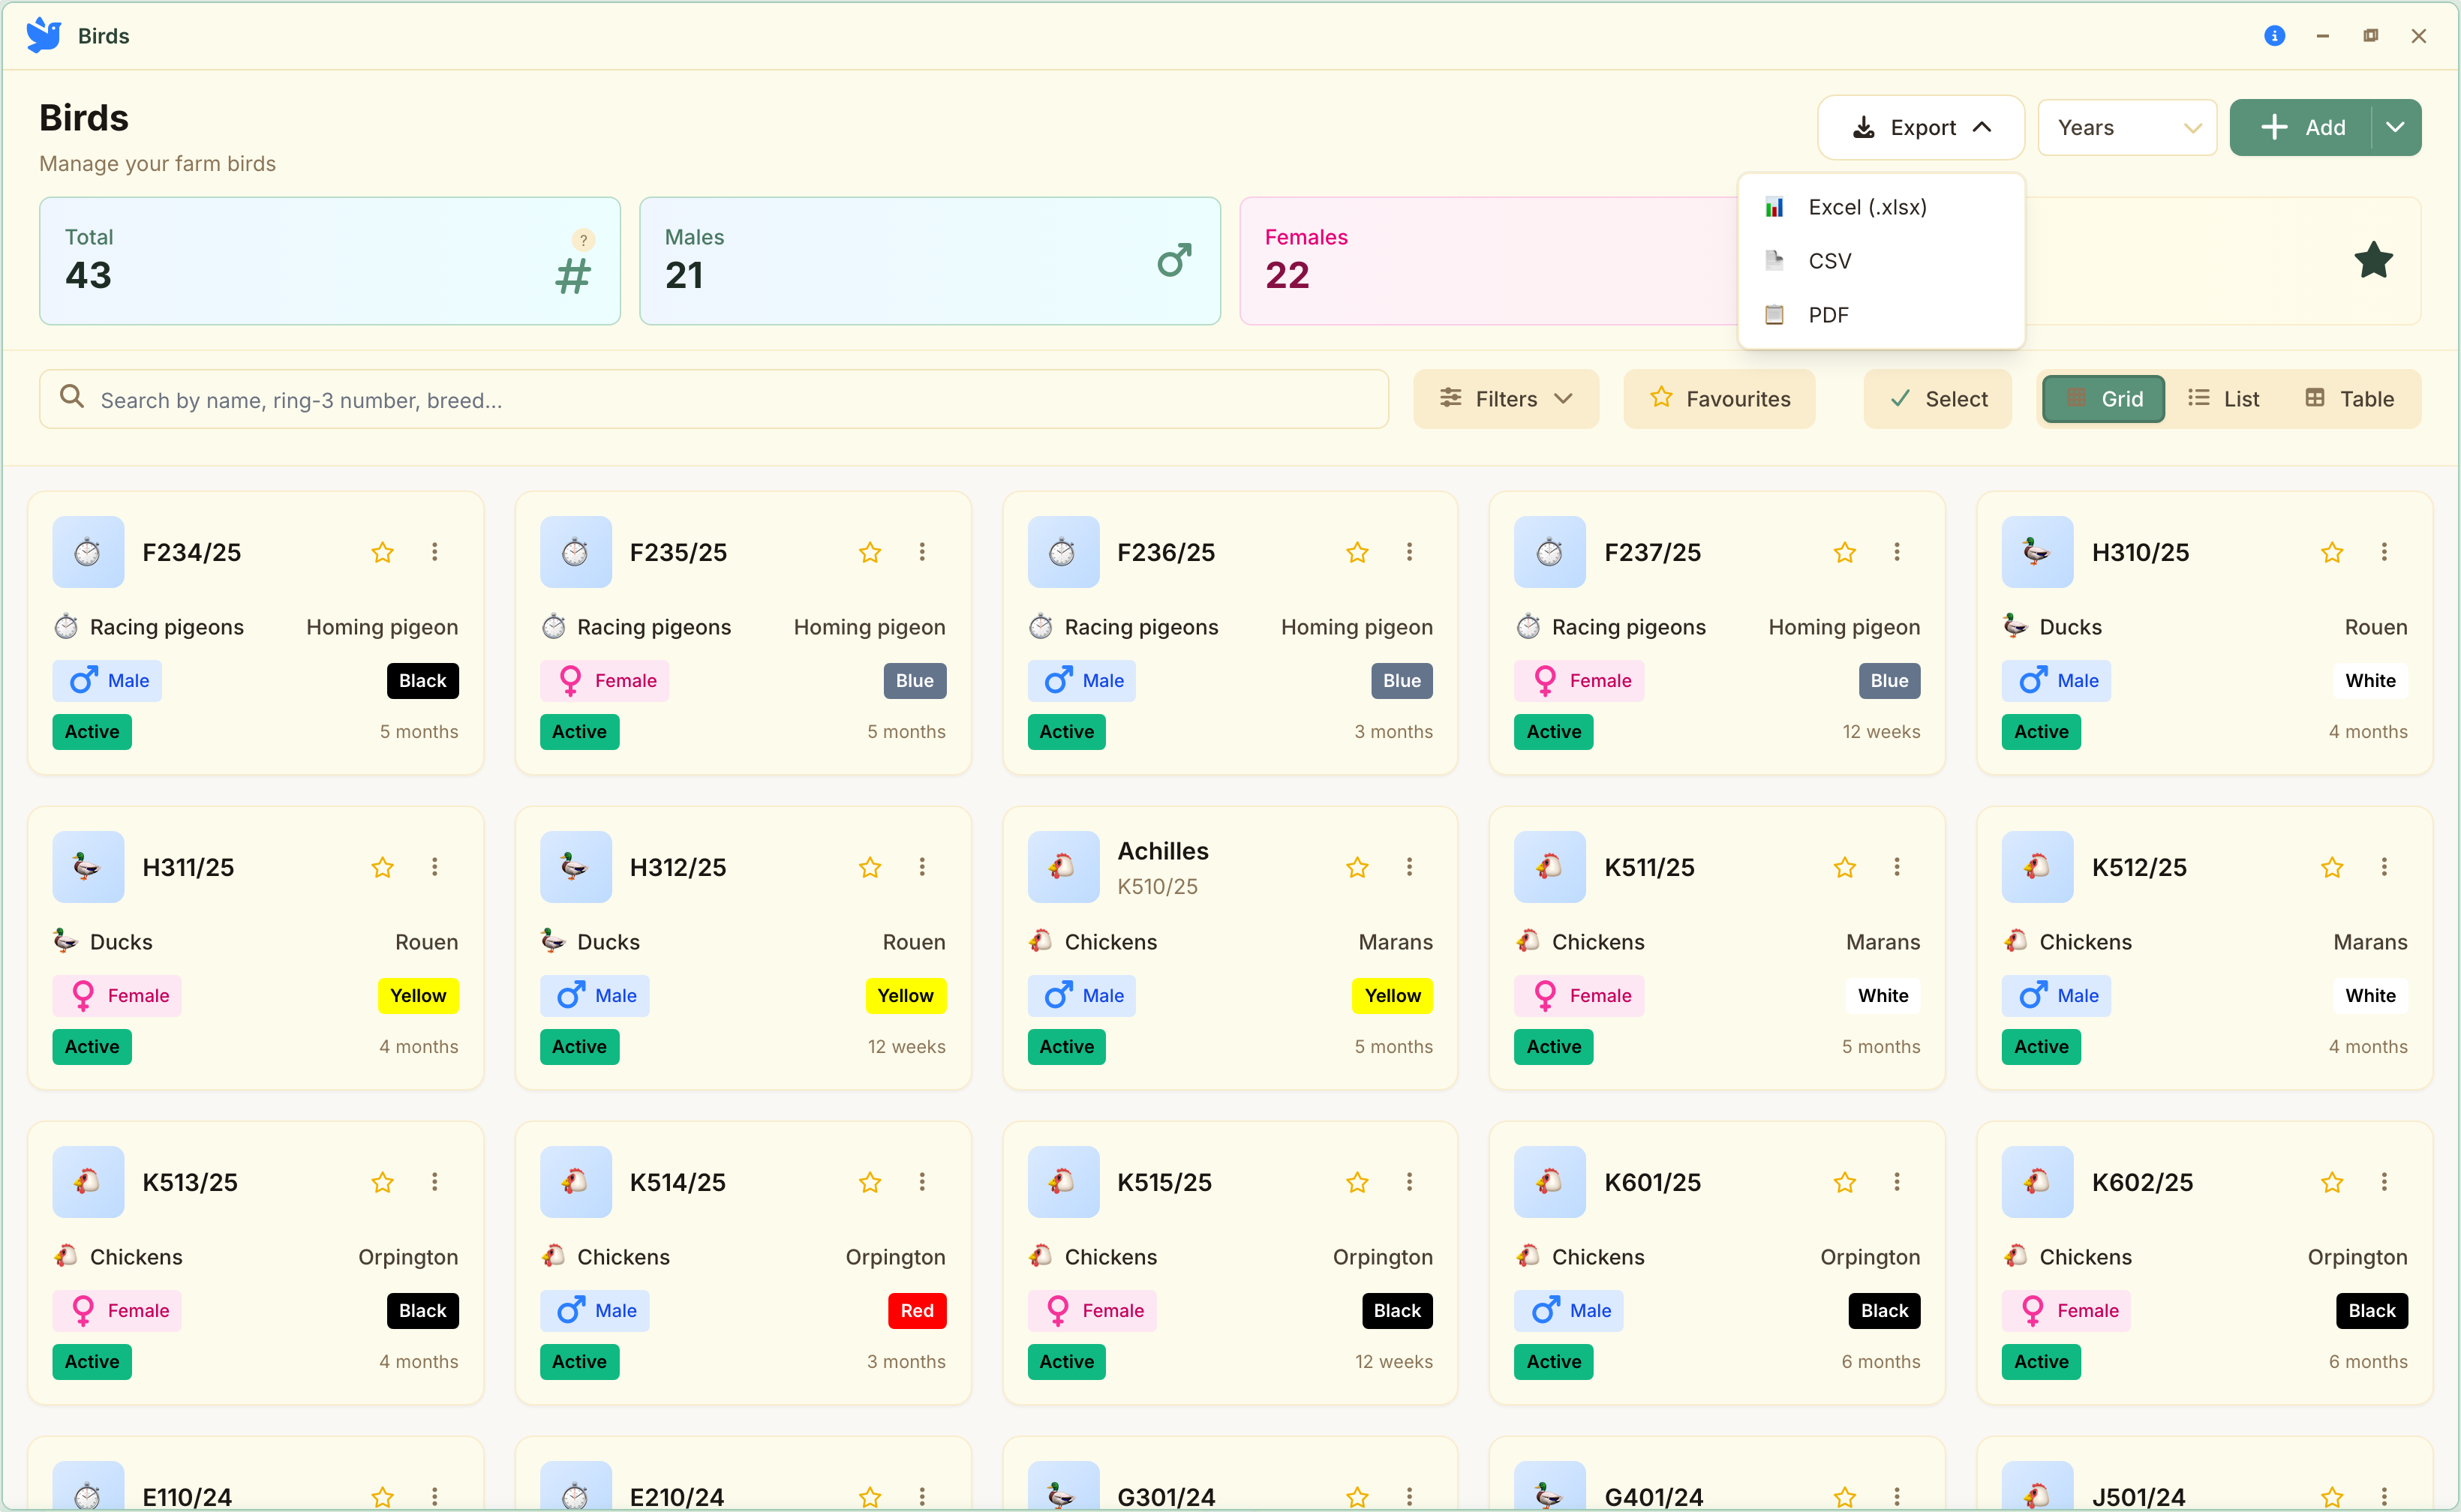Open the Filters dropdown
Screen dimensions: 2461x1512
[x=1506, y=399]
